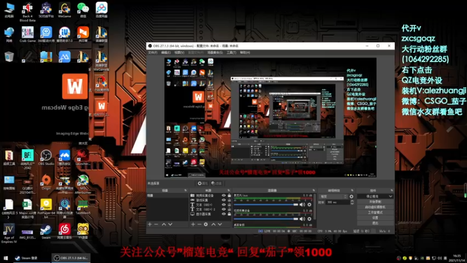Click the 300 ms duration field

[338, 202]
